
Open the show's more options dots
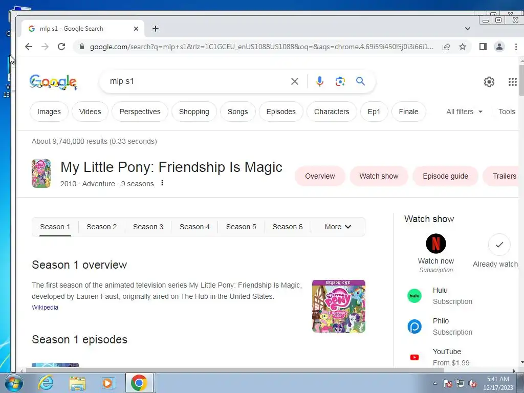[162, 183]
